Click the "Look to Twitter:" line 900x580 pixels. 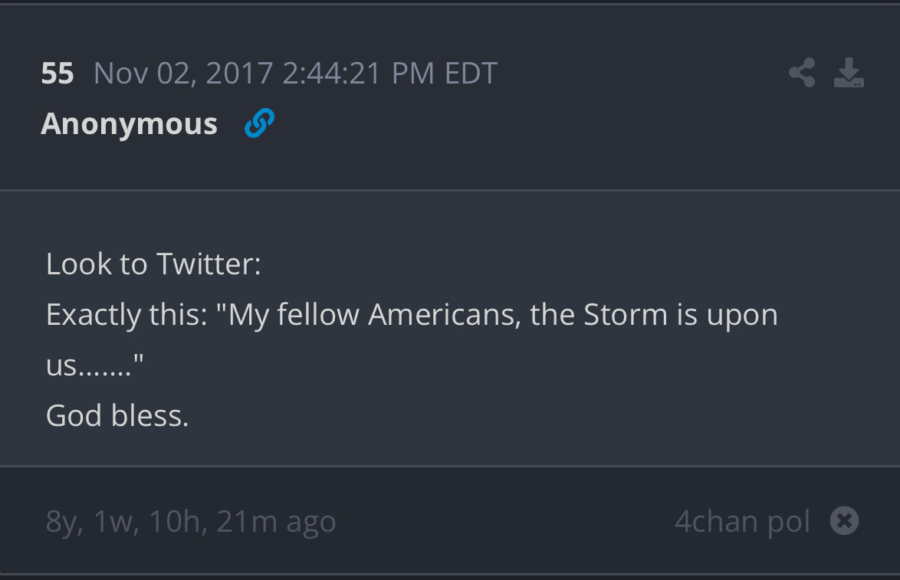pos(153,264)
